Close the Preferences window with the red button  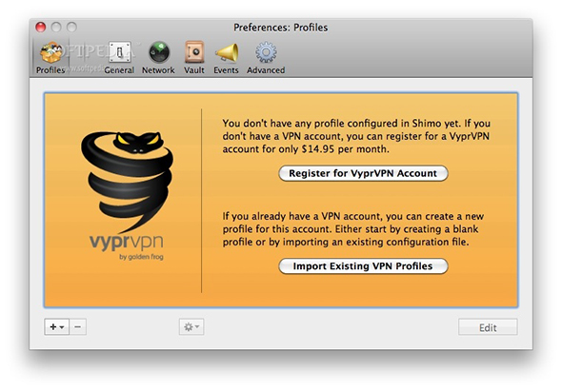coord(41,28)
